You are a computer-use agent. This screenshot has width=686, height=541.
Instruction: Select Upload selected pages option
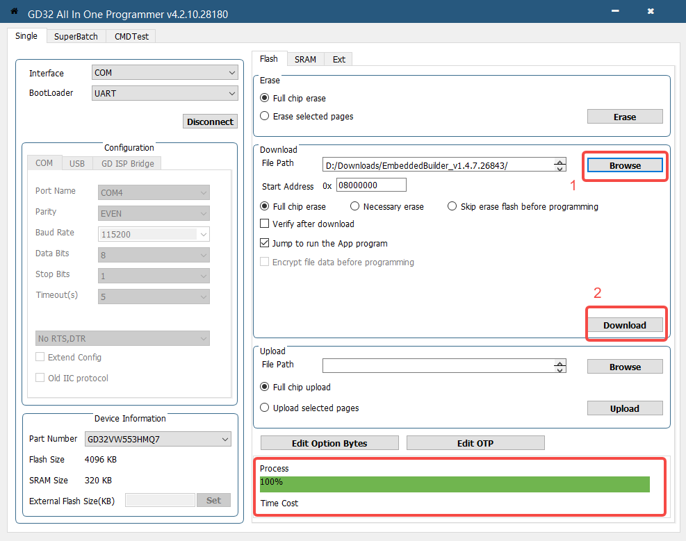265,408
